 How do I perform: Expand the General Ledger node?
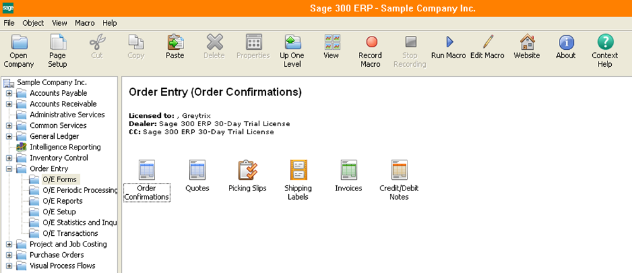pyautogui.click(x=9, y=136)
